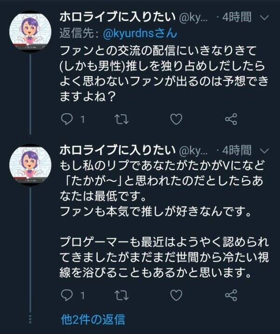Click the three-dot thread indicator beside 他2件の返信
280x334 pixels.
[30, 319]
